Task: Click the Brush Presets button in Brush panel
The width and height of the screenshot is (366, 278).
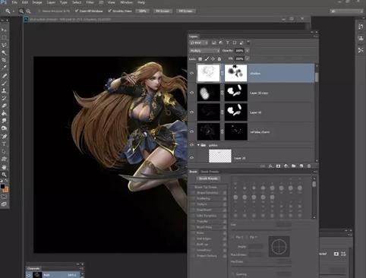Action: pyautogui.click(x=208, y=178)
